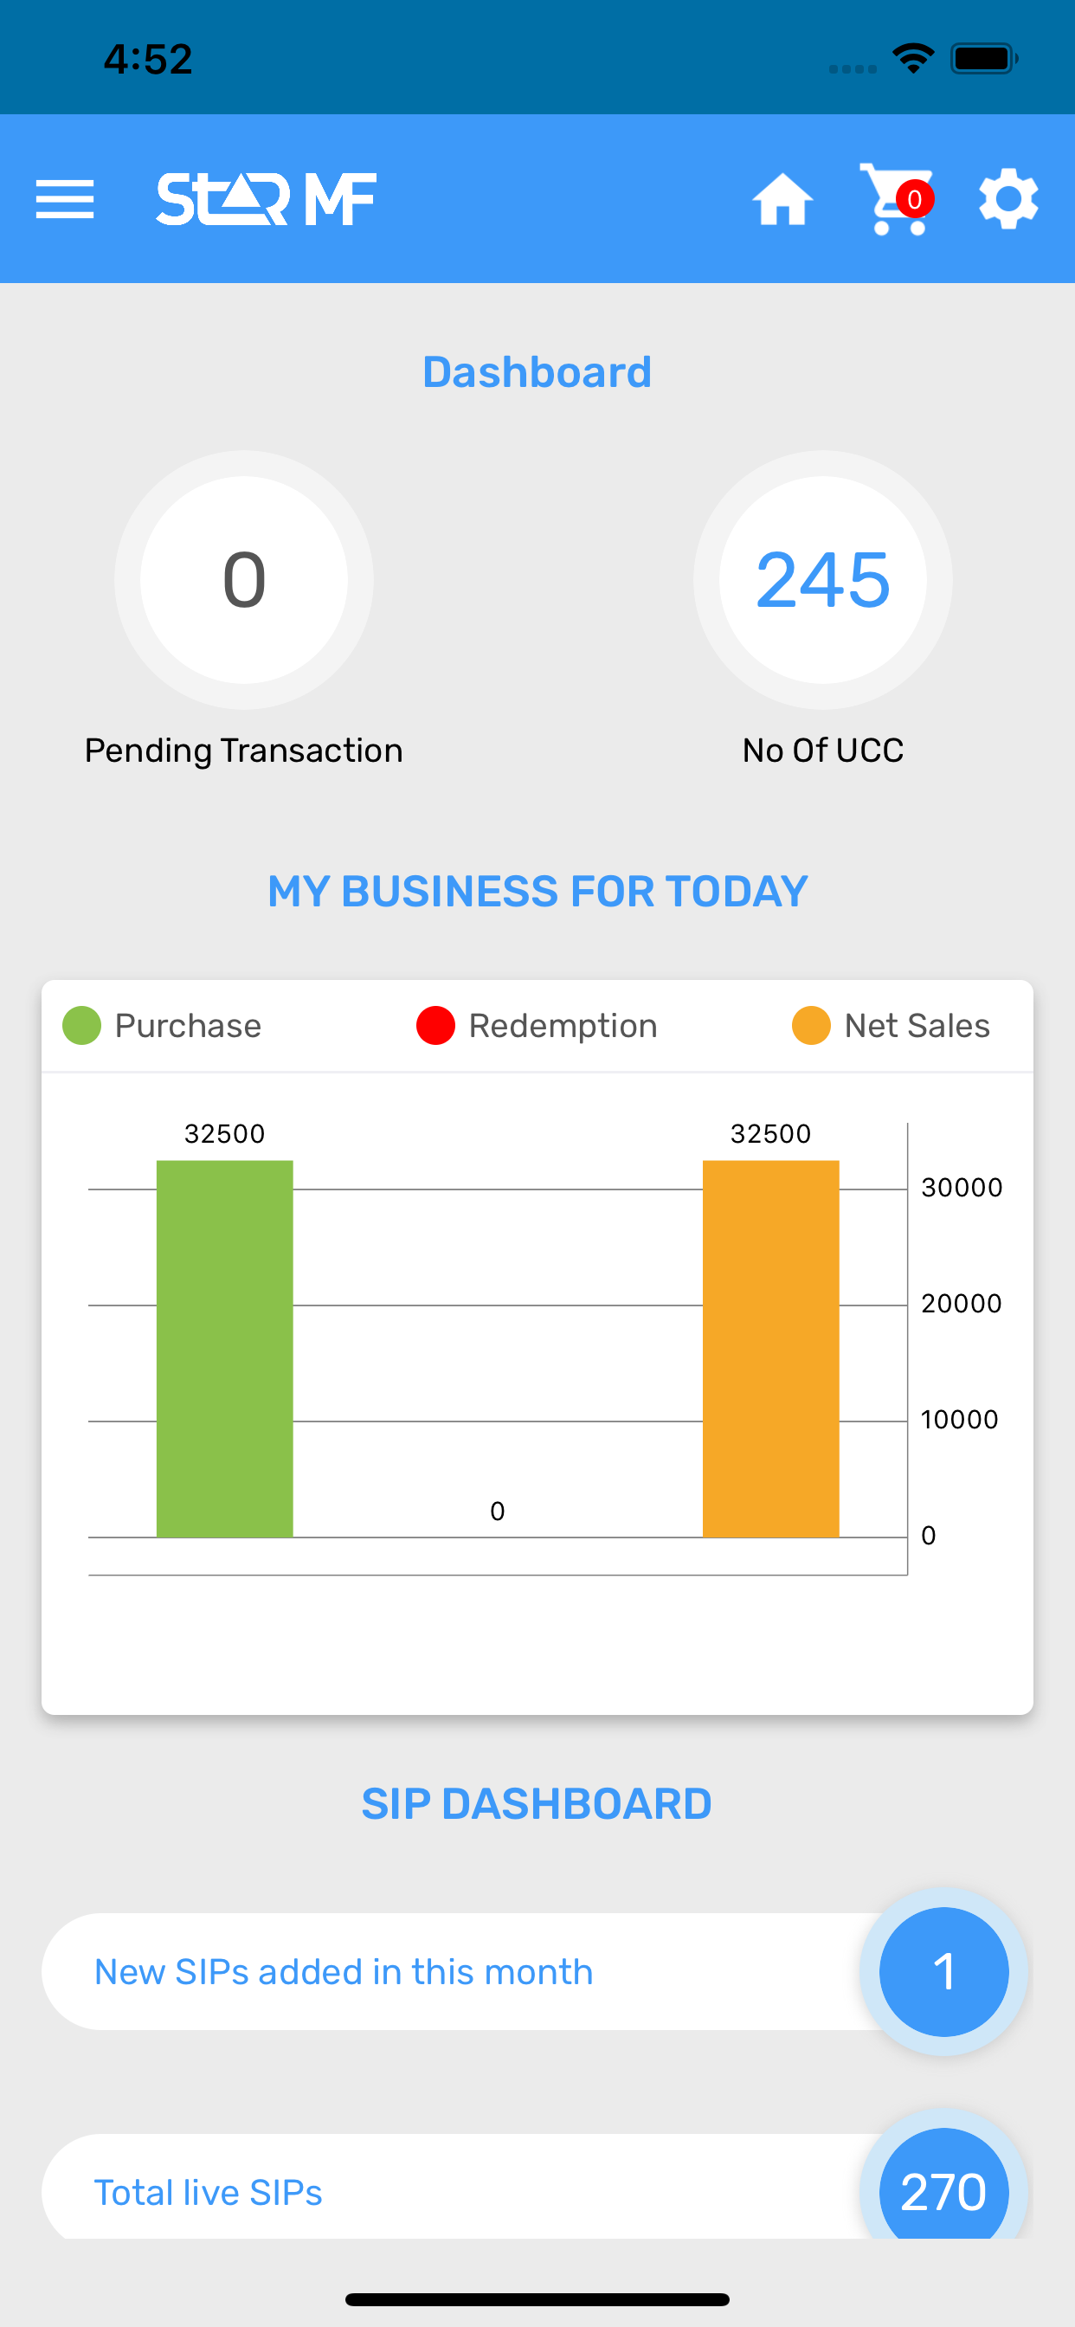1075x2327 pixels.
Task: Tap the Star MF logo
Action: (267, 199)
